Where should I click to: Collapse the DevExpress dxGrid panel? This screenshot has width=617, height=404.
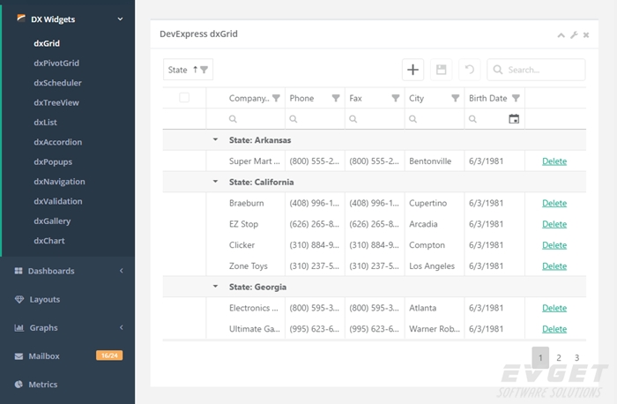click(561, 35)
